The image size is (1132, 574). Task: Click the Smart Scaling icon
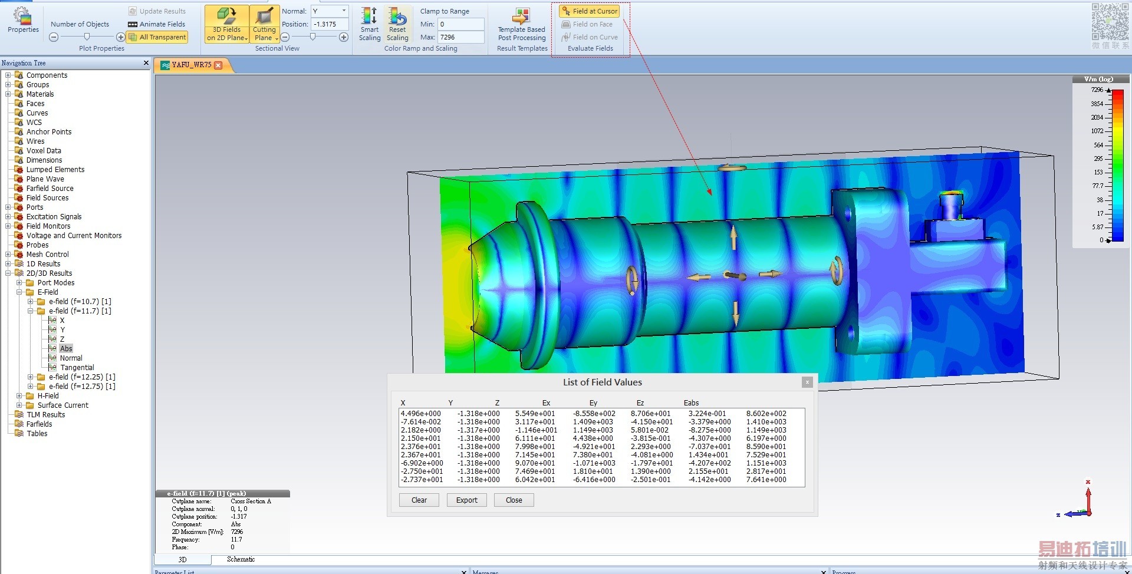370,24
